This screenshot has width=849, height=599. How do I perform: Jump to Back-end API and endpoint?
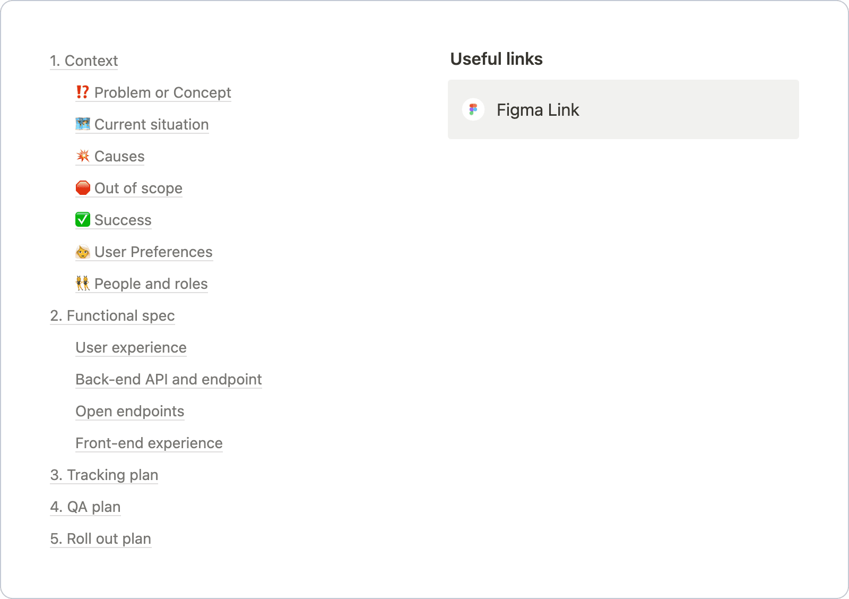pyautogui.click(x=169, y=380)
